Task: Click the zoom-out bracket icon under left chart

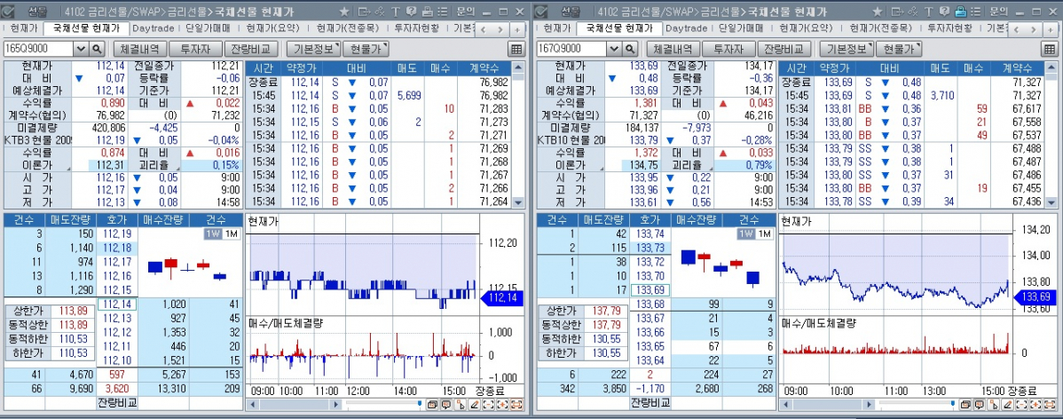Action: pos(488,405)
